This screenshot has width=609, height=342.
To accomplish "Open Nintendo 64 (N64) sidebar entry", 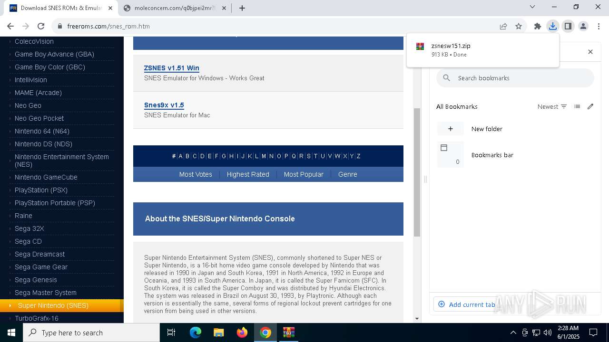I will tap(42, 131).
